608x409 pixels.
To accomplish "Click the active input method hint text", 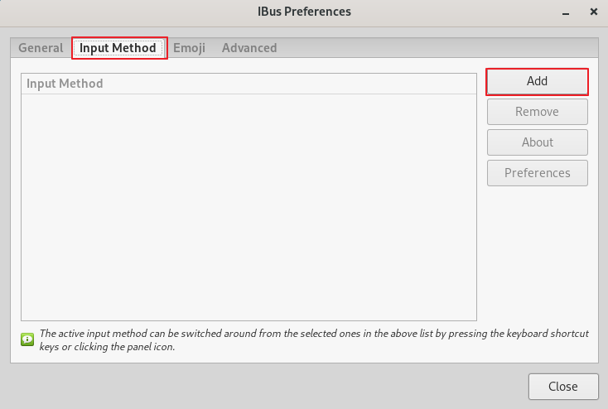I will (x=313, y=339).
